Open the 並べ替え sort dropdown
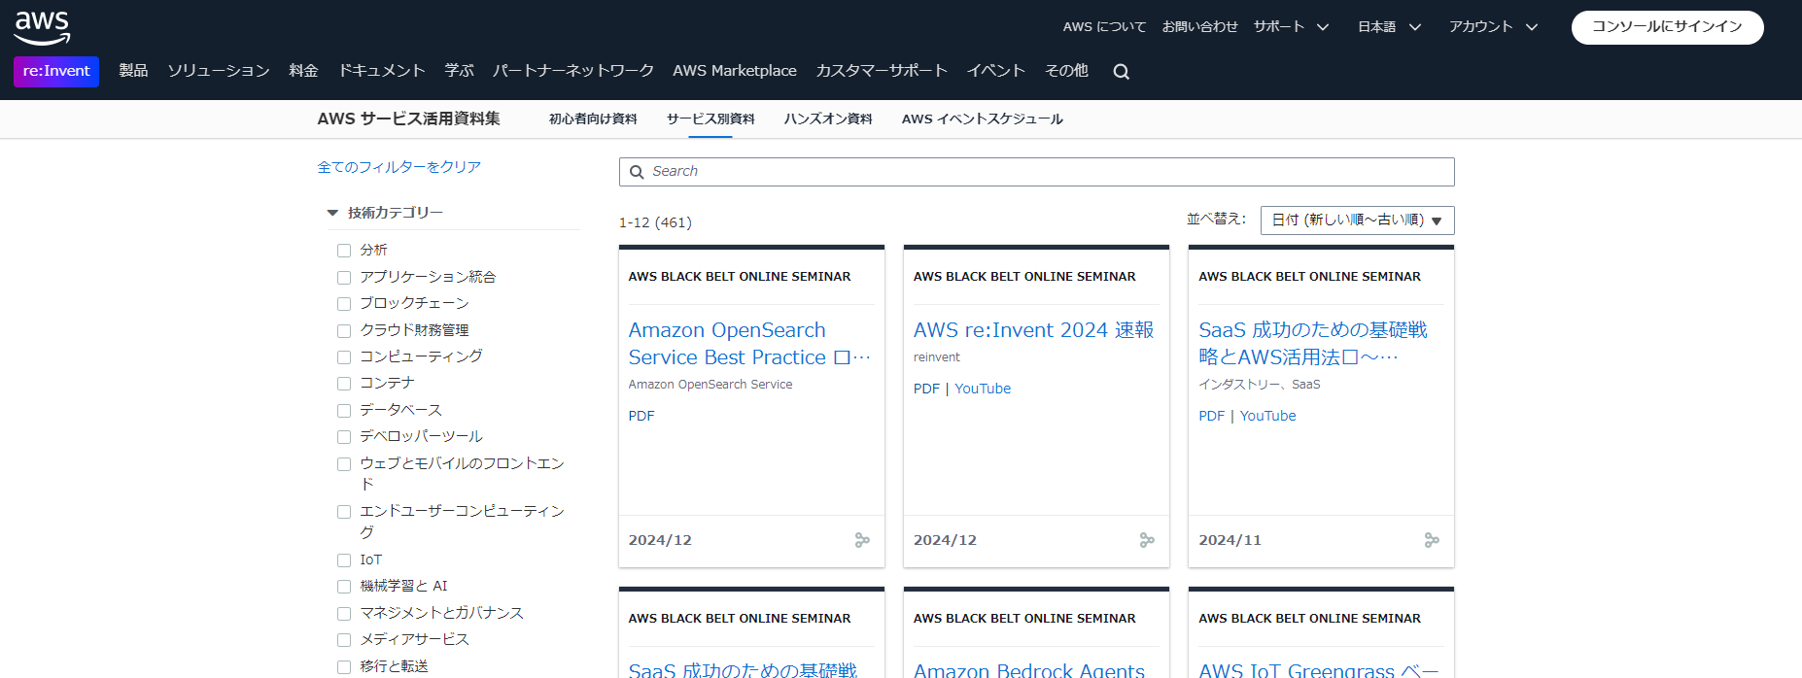 click(x=1357, y=220)
